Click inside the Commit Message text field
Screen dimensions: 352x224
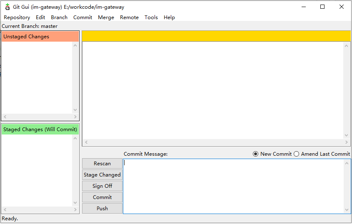pyautogui.click(x=233, y=186)
